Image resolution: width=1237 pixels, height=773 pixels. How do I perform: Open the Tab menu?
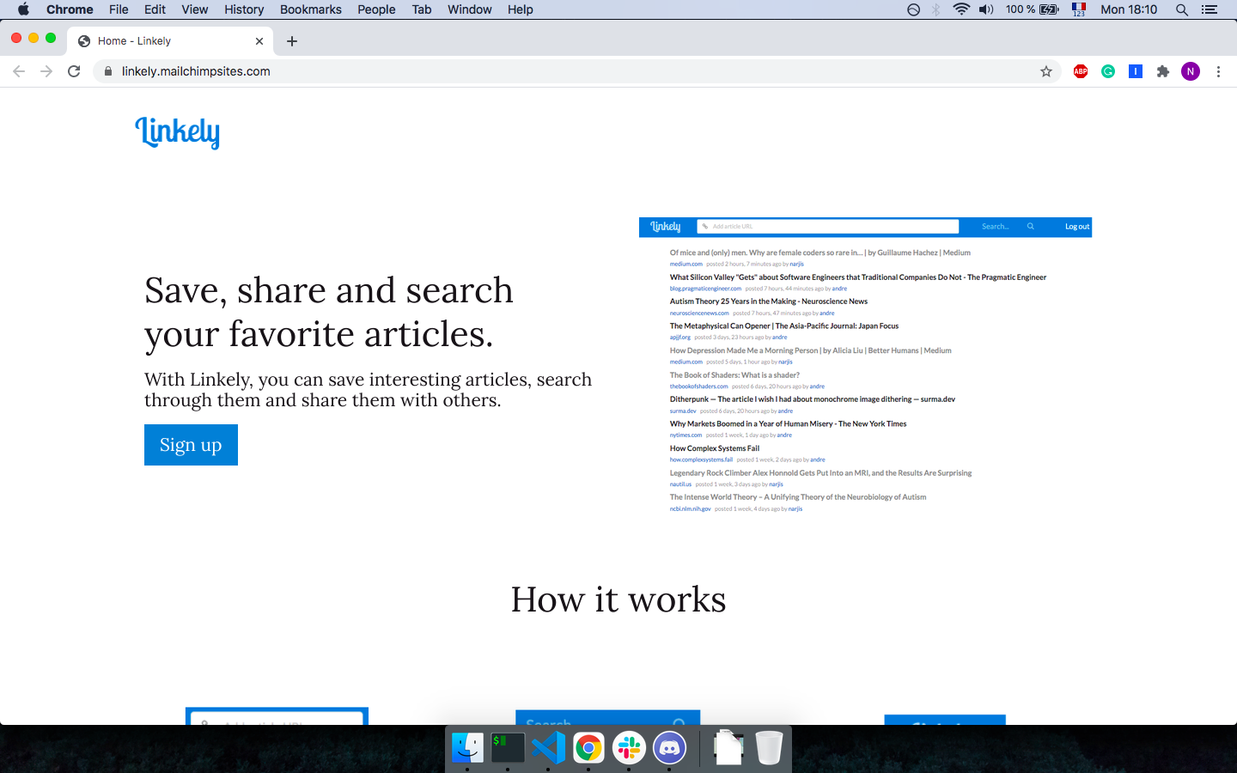point(422,9)
